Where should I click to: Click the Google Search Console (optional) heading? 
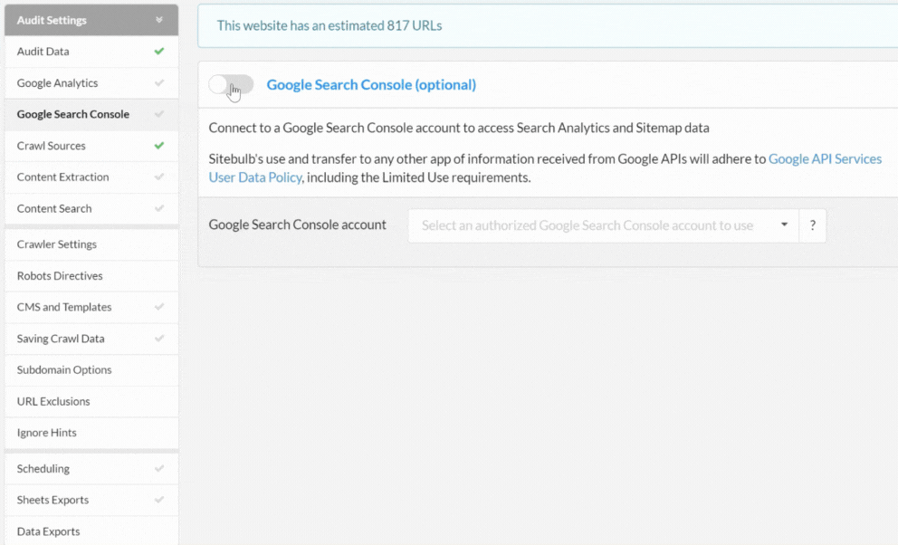(371, 85)
